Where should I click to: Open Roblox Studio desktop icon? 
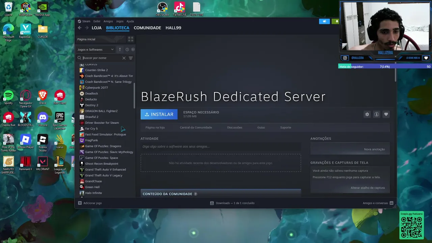tap(43, 143)
